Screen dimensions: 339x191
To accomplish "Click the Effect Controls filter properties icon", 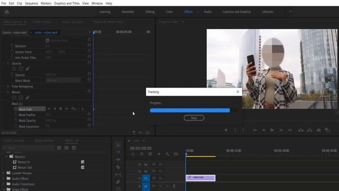I will point(134,133).
